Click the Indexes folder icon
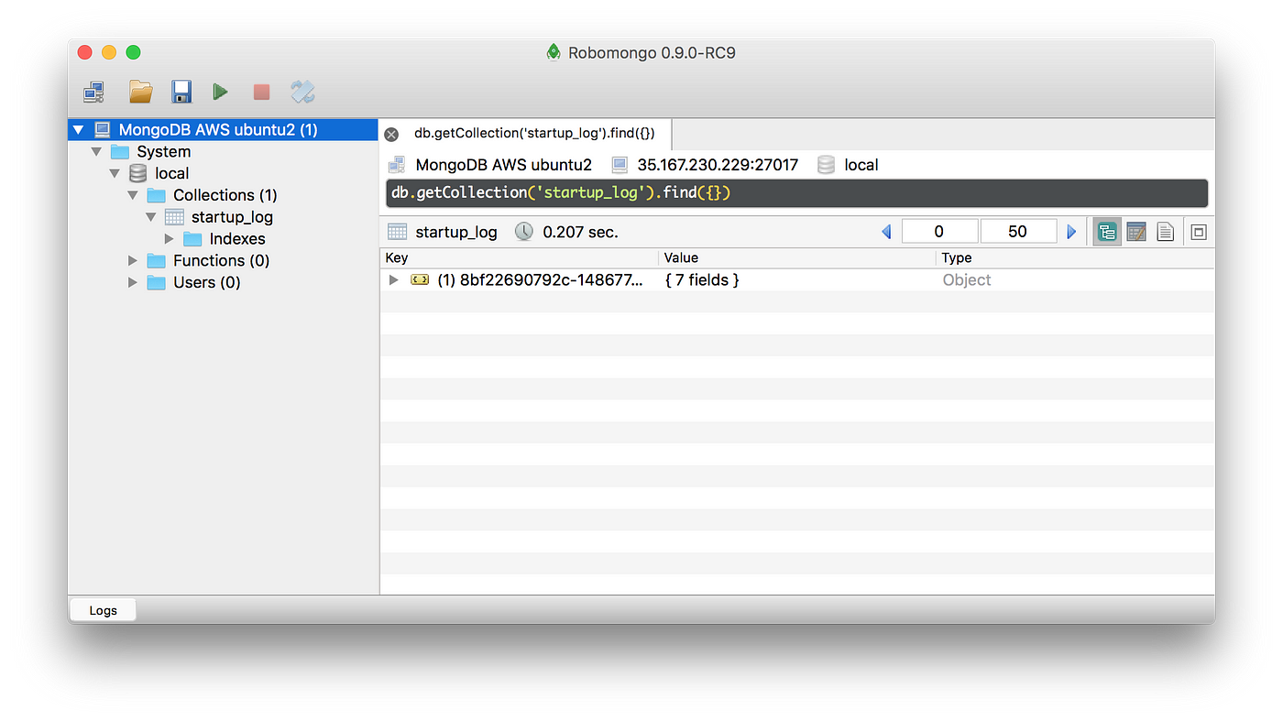1283x721 pixels. pyautogui.click(x=192, y=239)
